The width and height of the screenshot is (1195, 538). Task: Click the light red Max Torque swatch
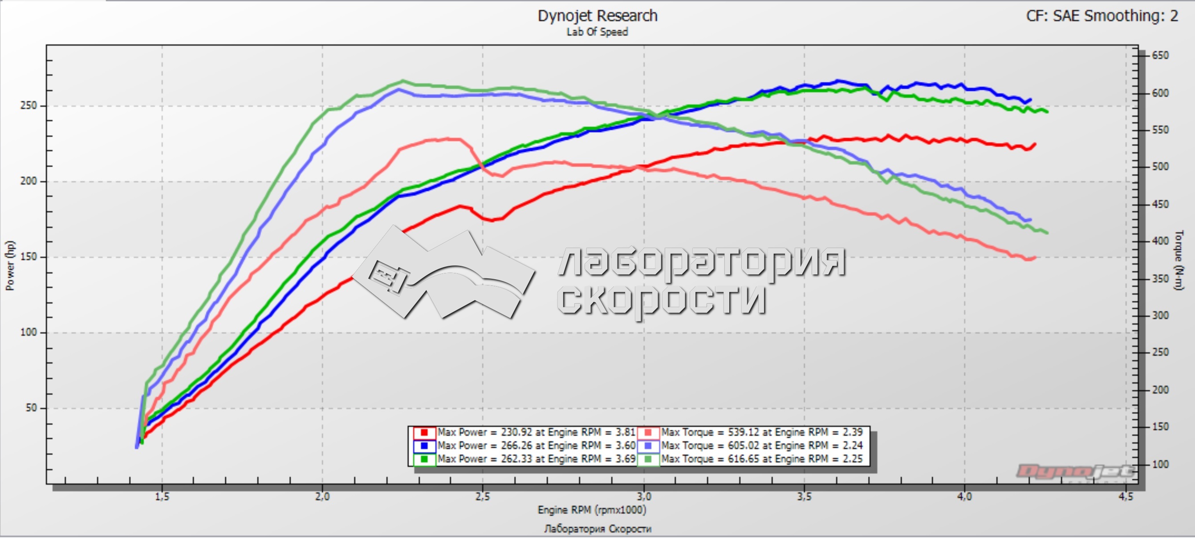point(648,432)
